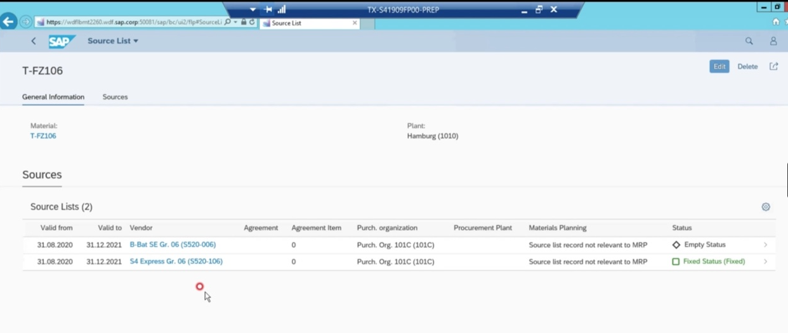The image size is (788, 333).
Task: Open details chevron for Fixed Status row
Action: click(765, 261)
